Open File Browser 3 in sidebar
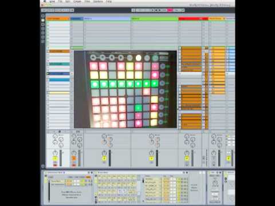Image resolution: width=275 pixels, height=206 pixels. click(43, 37)
